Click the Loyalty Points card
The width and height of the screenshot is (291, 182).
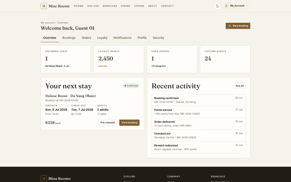coord(119,59)
